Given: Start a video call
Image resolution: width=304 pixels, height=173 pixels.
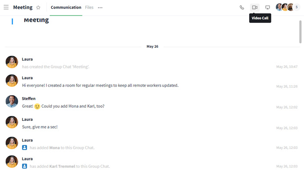Looking at the screenshot, I should [255, 7].
